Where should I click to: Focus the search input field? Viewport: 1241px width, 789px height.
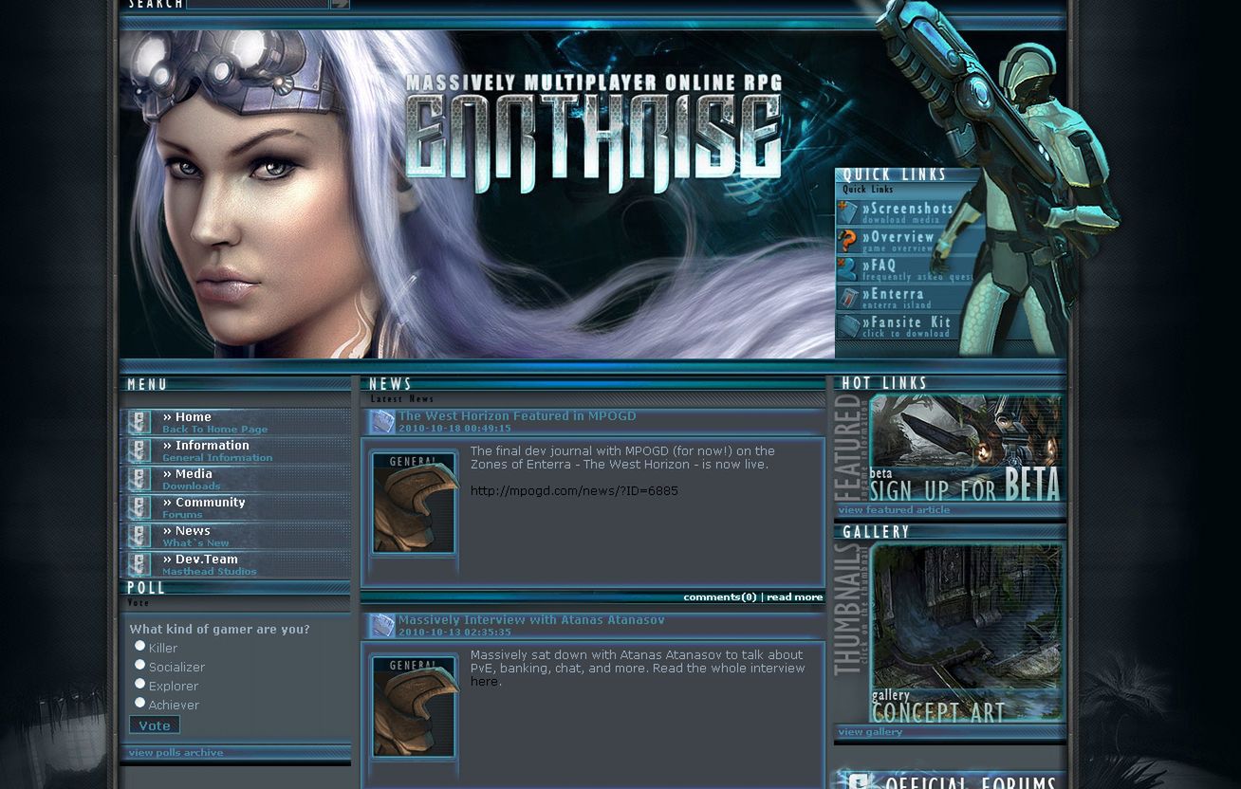[x=257, y=4]
